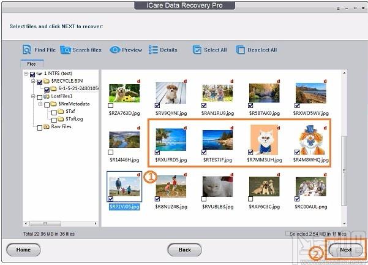Click the $RAN1RU9.jpg file name

pyautogui.click(x=217, y=113)
